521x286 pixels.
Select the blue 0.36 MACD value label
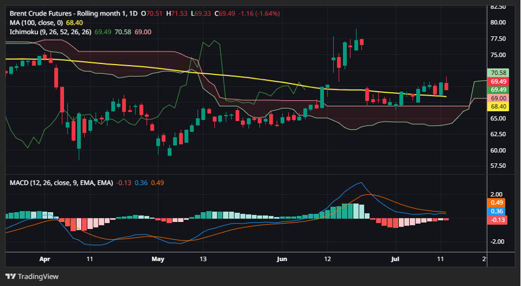(x=497, y=211)
